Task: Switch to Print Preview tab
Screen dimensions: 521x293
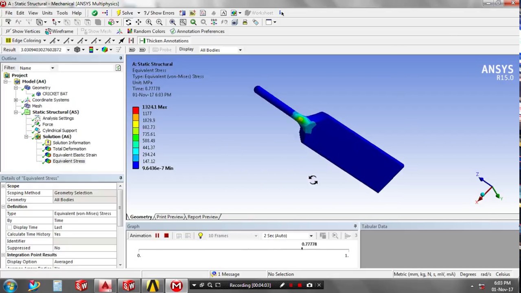Action: [169, 217]
